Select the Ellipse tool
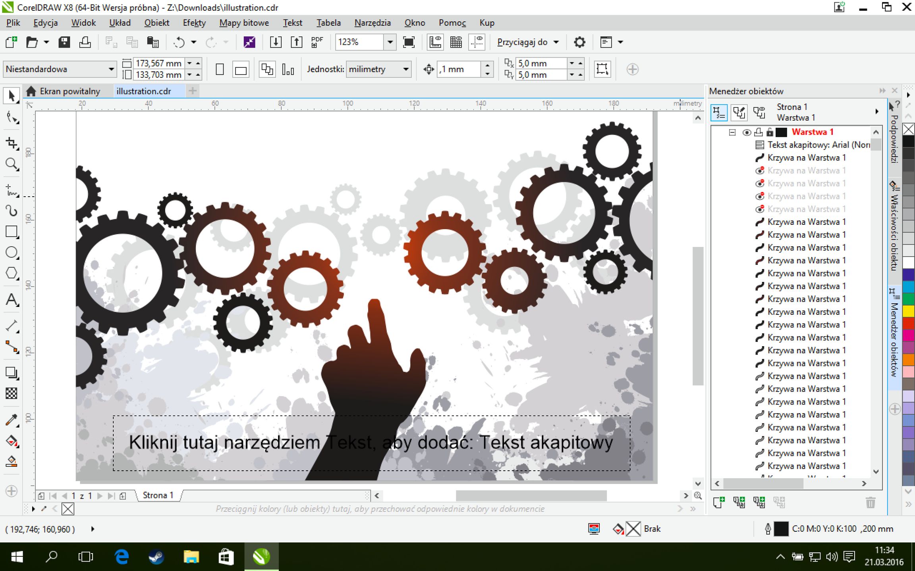 tap(11, 252)
